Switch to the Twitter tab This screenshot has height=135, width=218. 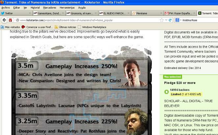point(16,13)
